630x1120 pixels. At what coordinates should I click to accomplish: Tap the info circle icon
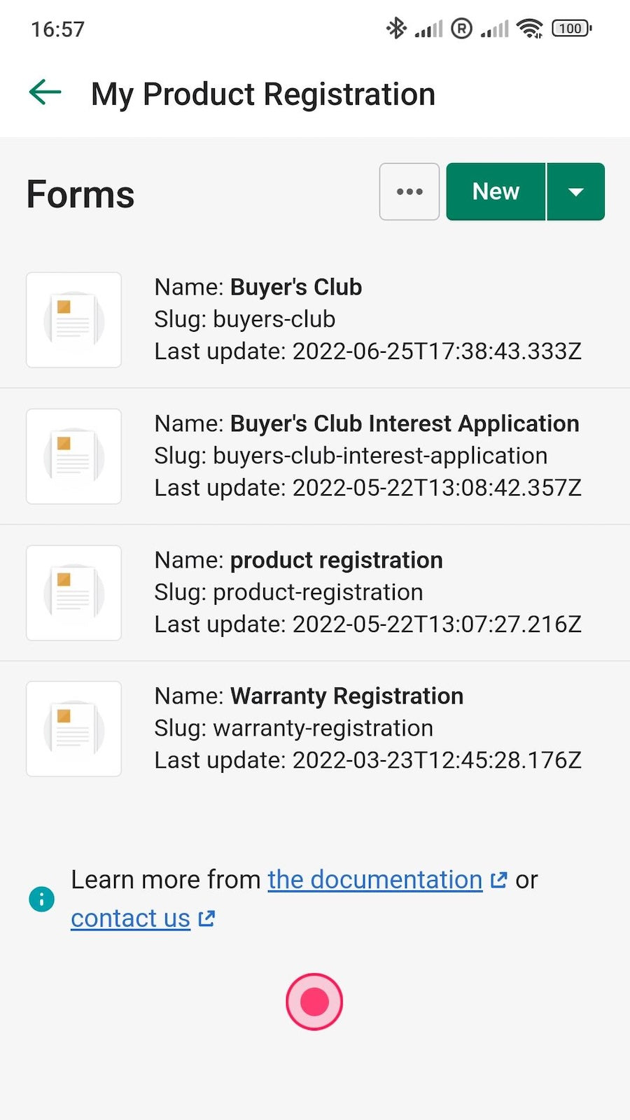(x=42, y=899)
